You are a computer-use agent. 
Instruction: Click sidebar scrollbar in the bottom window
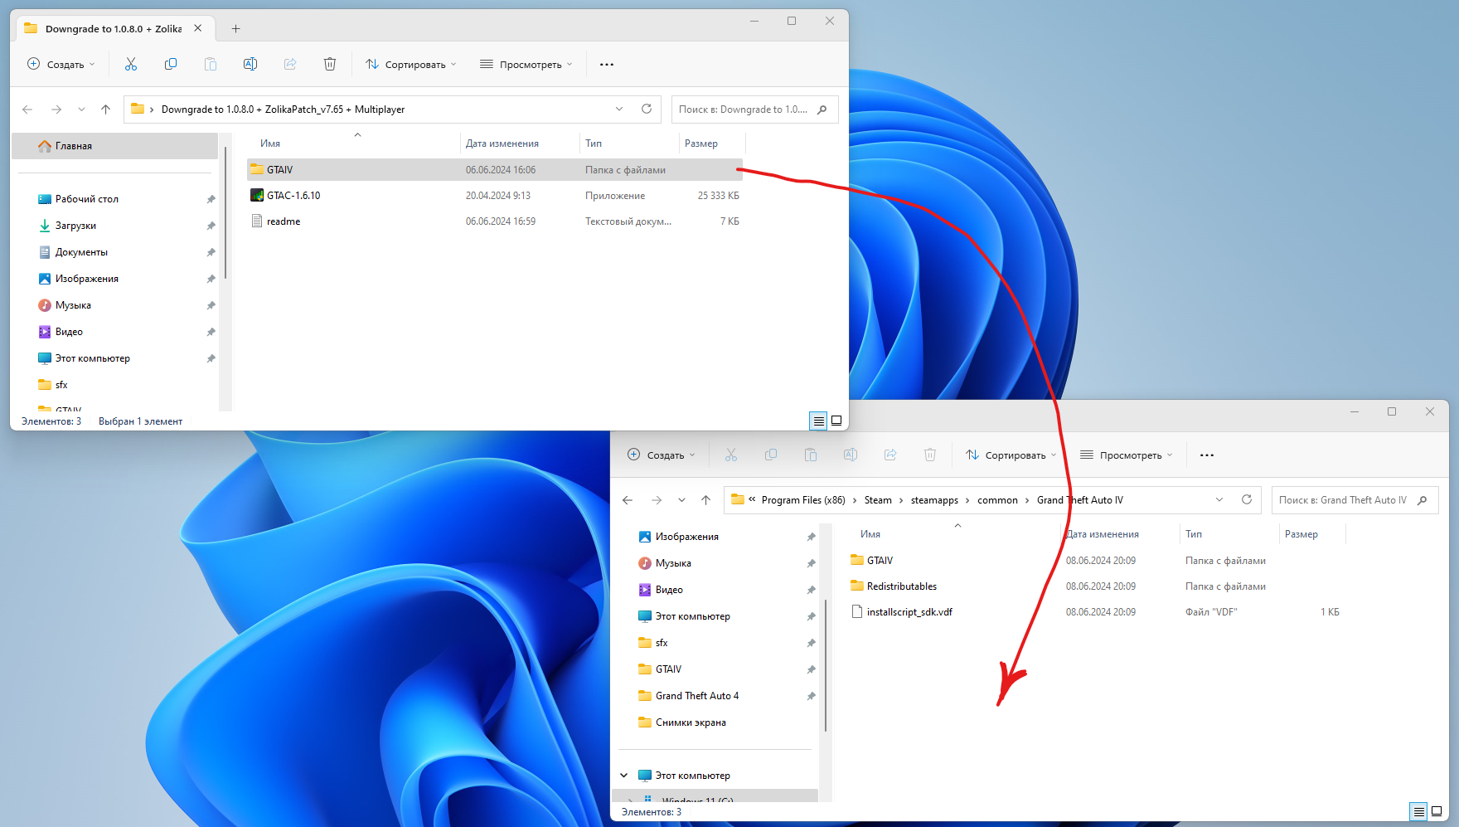[826, 665]
